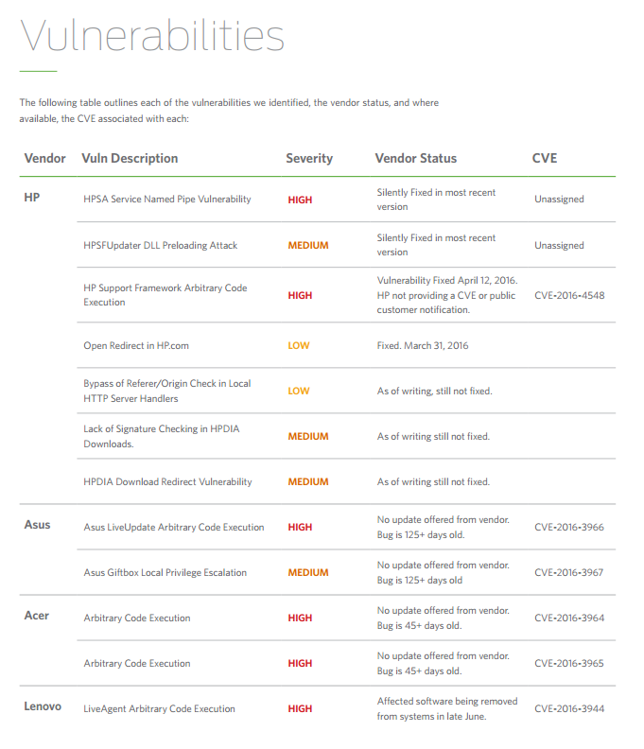
Task: Click the Vendor column header
Action: point(44,158)
